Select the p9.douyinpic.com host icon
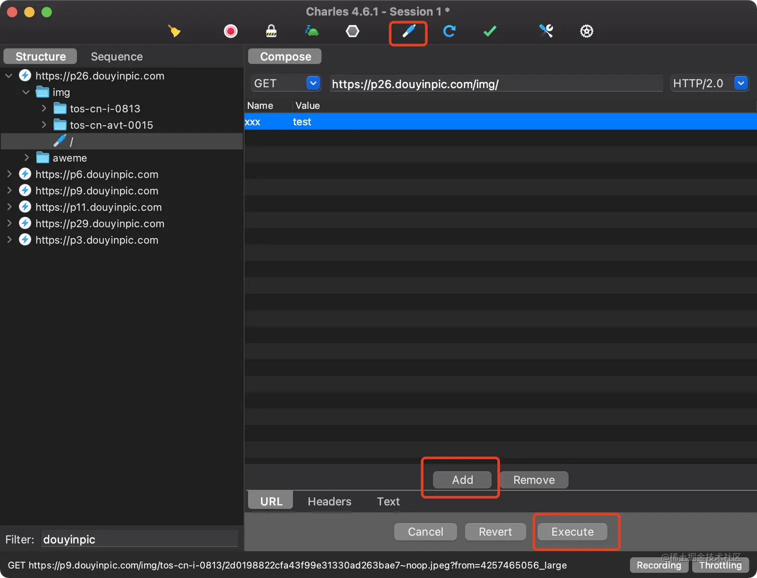 pyautogui.click(x=25, y=191)
